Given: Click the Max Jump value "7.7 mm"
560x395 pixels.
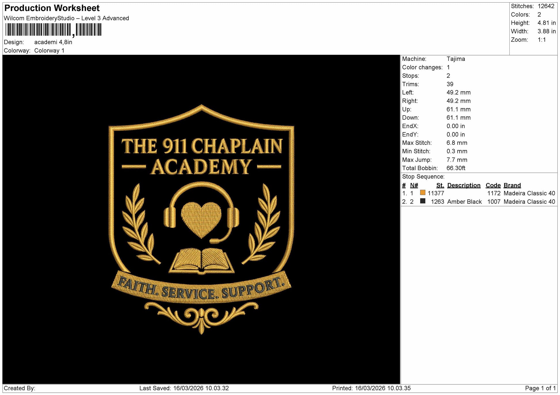Looking at the screenshot, I should pyautogui.click(x=457, y=160).
